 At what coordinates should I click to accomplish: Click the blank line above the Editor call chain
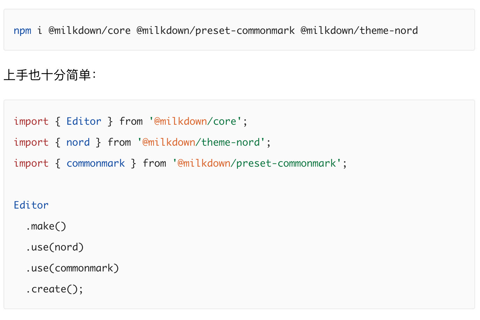click(x=140, y=184)
